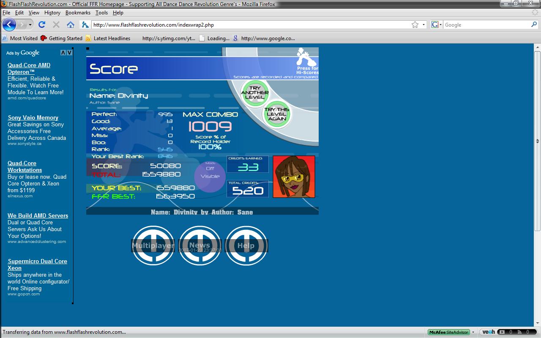Click the www.sonystyle.ca ad URL
Screen dimensions: 541x338
click(25, 144)
